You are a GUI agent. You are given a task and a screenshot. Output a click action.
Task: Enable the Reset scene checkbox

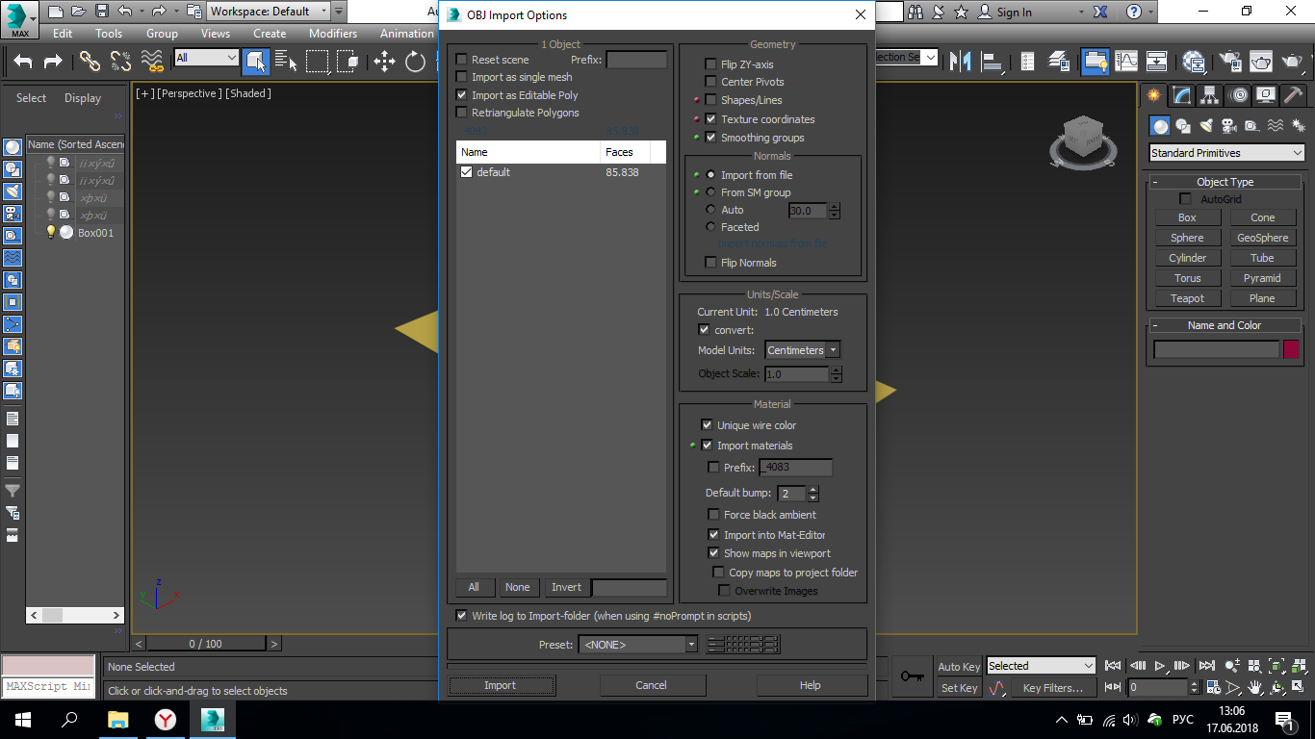coord(462,60)
